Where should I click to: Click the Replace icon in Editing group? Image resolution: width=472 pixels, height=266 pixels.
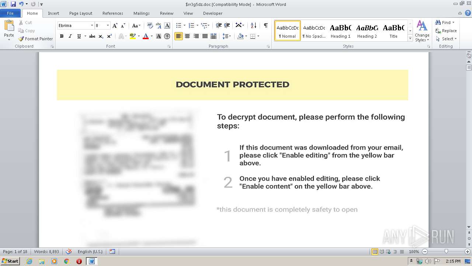pos(438,31)
